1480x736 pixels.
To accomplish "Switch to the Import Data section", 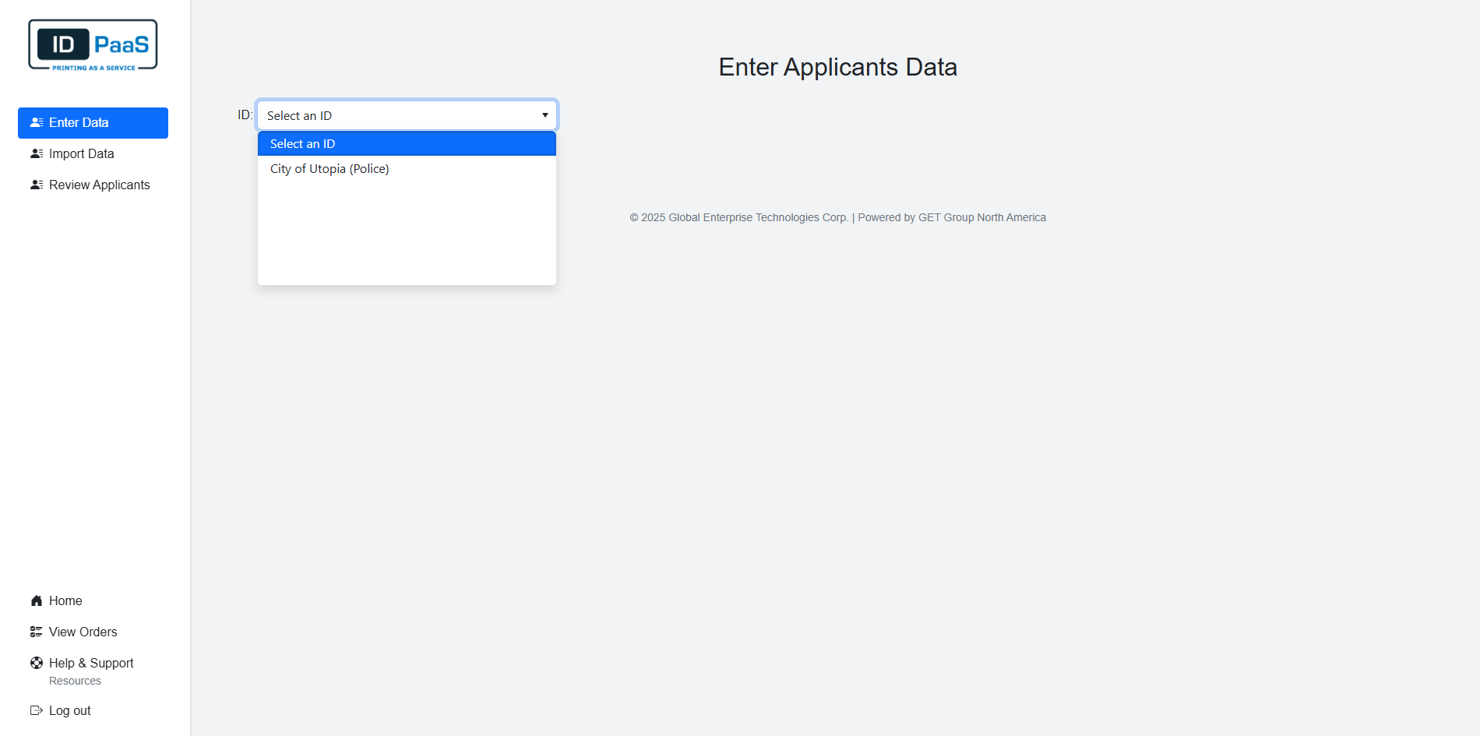I will pos(80,153).
